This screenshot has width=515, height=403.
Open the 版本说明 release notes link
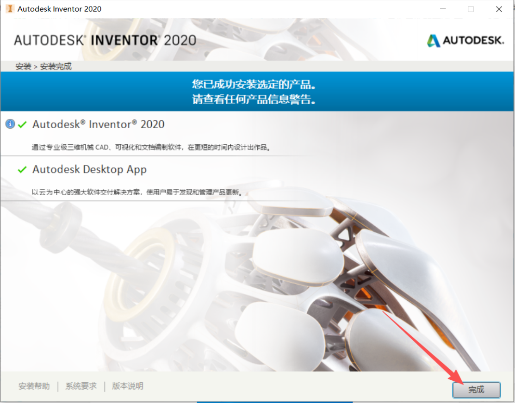127,386
